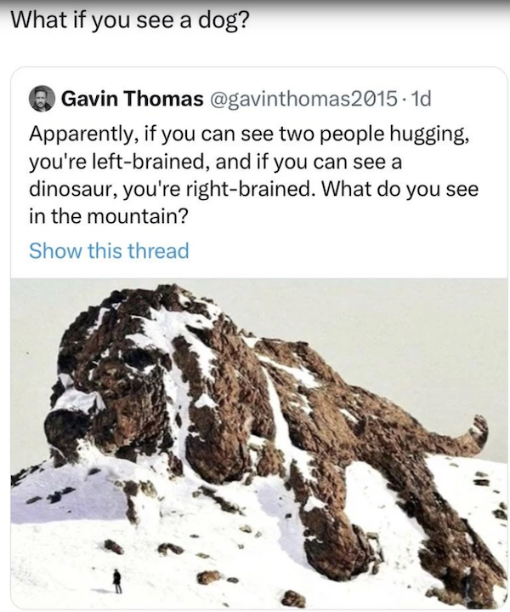Click the word "Apparently" starting the tweet

[81, 134]
